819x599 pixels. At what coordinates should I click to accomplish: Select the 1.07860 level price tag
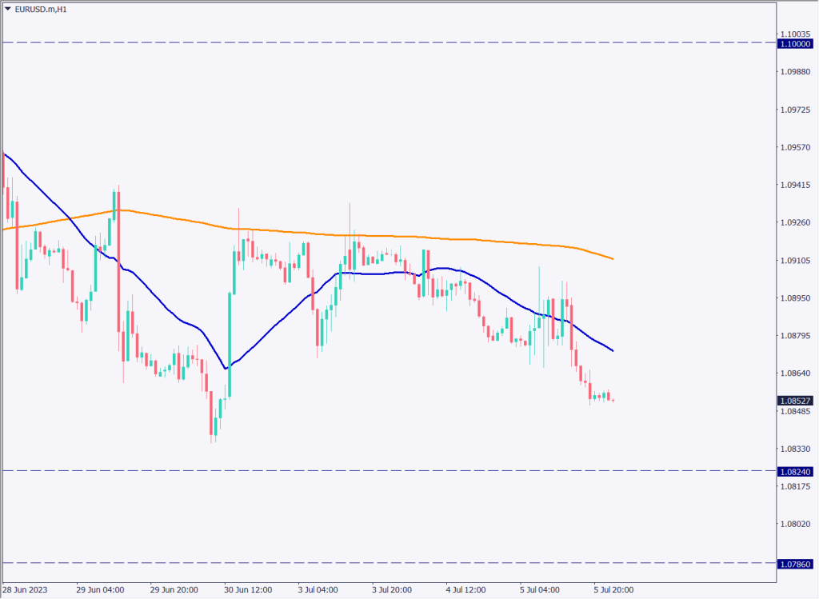795,564
